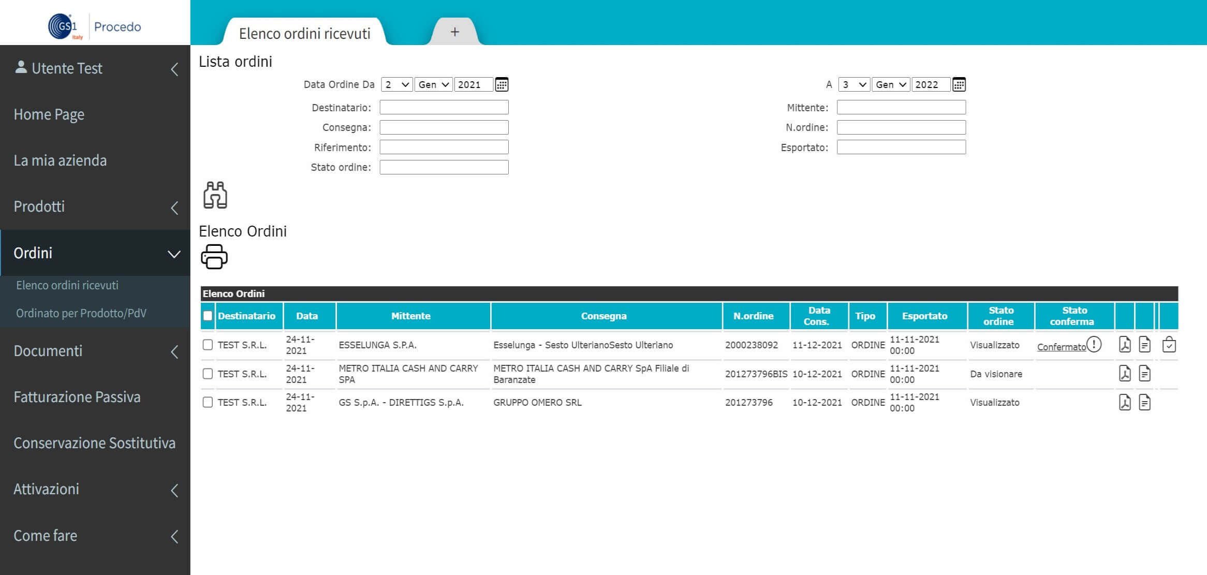Open calendar picker for the A end date
This screenshot has width=1207, height=575.
[x=959, y=84]
